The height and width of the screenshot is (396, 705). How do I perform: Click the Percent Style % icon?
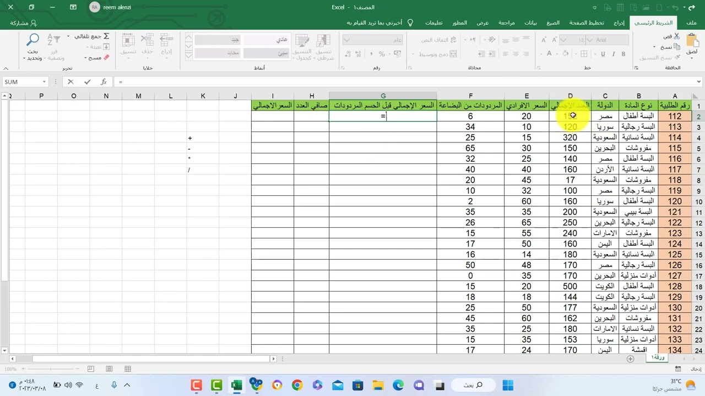(382, 54)
